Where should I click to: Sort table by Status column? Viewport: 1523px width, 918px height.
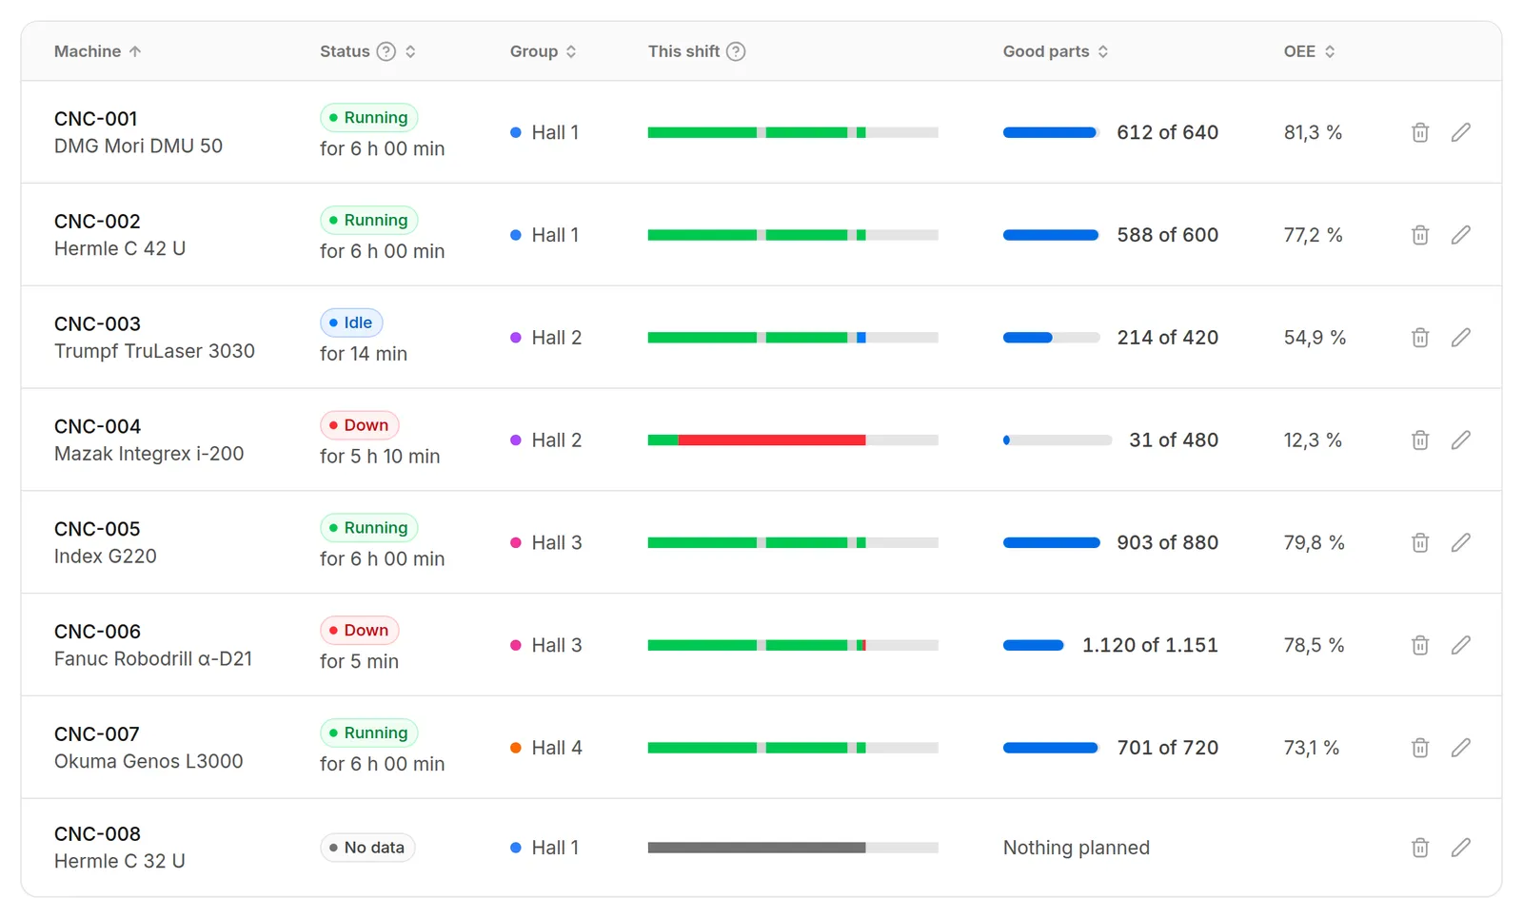(410, 51)
